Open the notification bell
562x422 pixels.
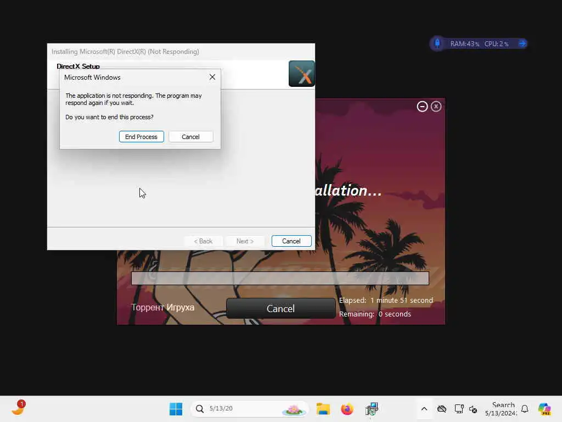click(x=525, y=409)
